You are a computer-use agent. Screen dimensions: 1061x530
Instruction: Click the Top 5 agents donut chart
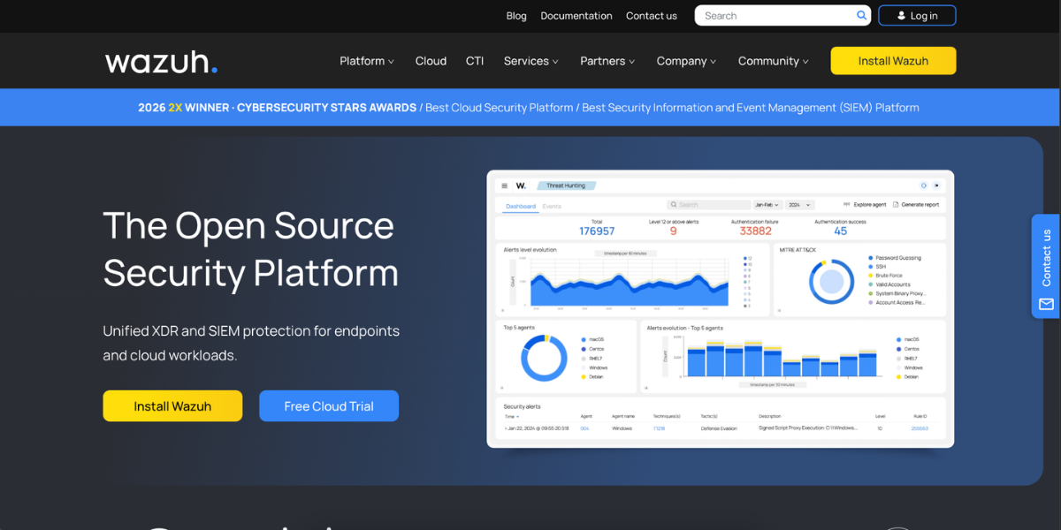tap(544, 358)
